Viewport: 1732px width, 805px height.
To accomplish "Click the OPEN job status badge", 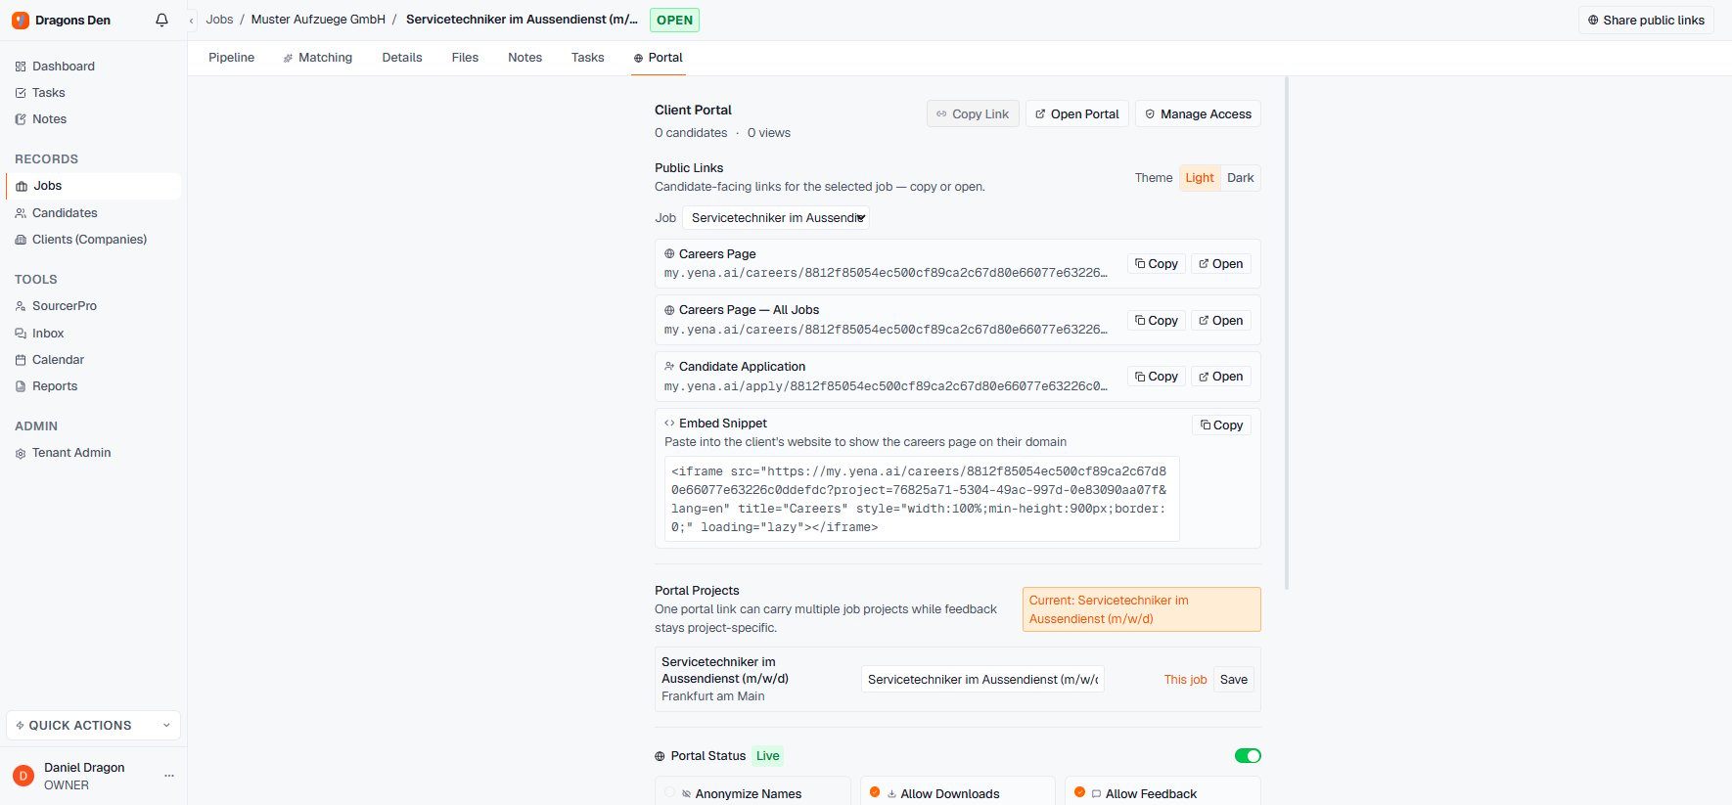I will tap(674, 21).
